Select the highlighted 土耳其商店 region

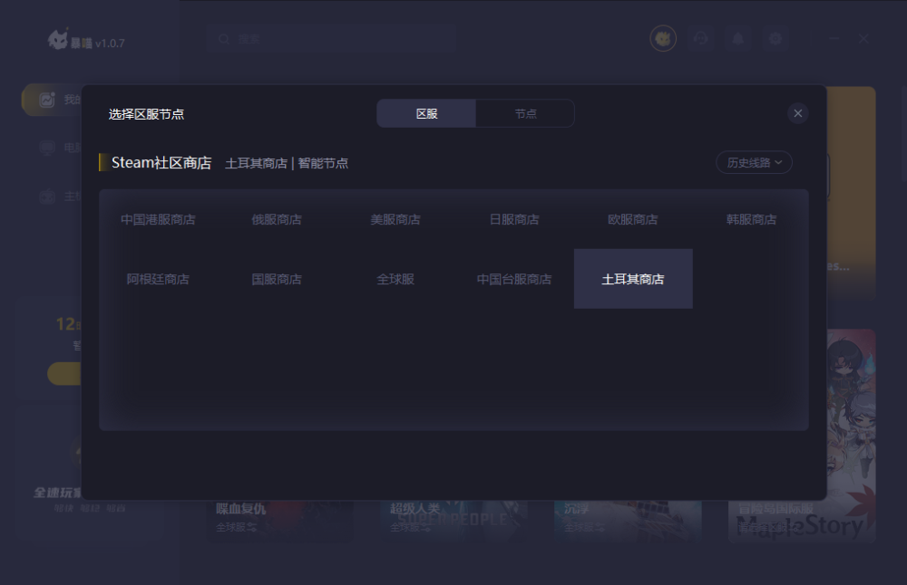(633, 279)
